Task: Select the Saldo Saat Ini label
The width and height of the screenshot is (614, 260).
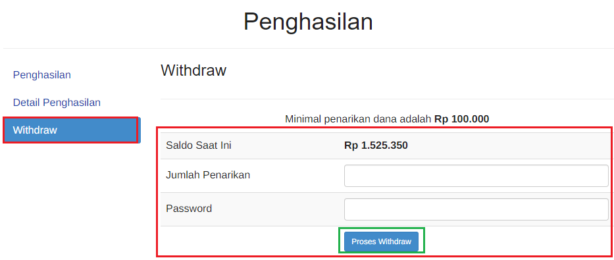Action: (x=199, y=145)
